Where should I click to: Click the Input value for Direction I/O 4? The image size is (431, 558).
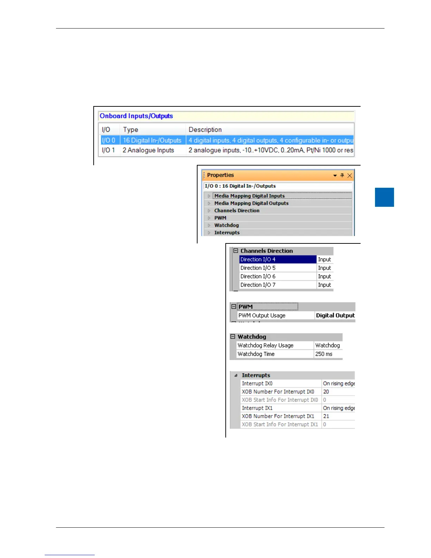(325, 259)
